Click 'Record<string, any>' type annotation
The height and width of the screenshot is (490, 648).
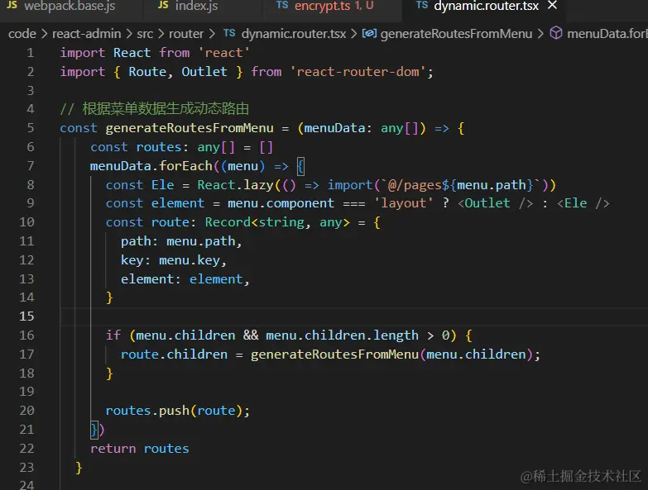tap(277, 222)
